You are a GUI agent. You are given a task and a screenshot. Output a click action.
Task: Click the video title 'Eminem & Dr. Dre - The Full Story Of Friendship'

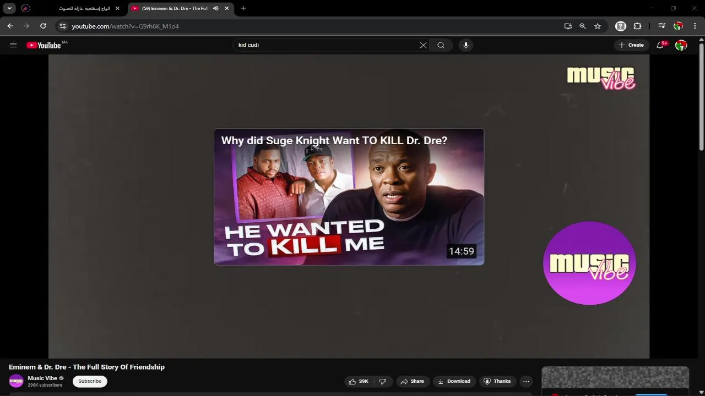coord(86,367)
